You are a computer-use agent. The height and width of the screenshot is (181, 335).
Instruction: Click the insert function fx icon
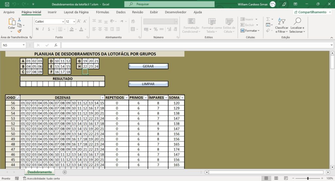pyautogui.click(x=56, y=45)
